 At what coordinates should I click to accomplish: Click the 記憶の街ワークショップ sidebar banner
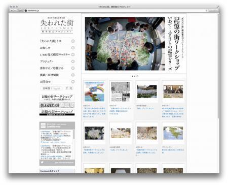57,98
